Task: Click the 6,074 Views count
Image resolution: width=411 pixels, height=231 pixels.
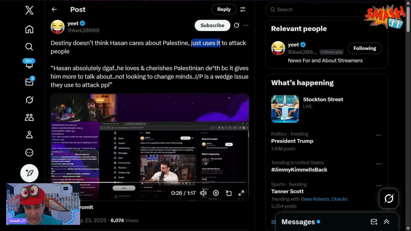Action: point(125,220)
